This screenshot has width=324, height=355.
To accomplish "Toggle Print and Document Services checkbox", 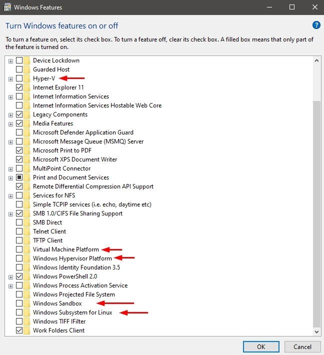I will [19, 177].
